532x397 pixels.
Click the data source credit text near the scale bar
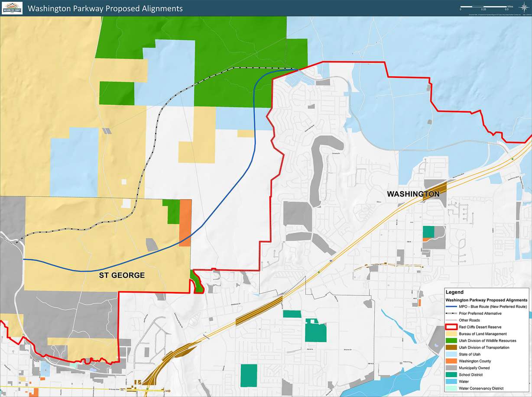click(494, 14)
